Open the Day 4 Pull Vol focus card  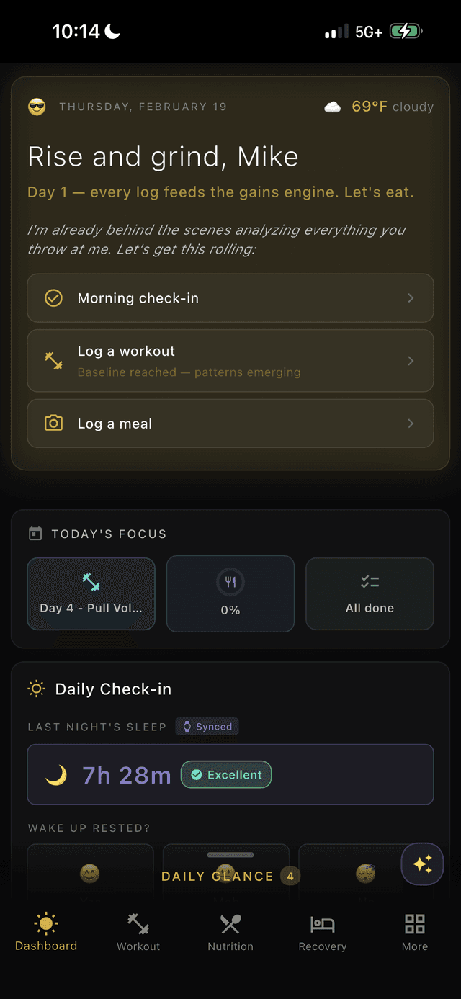(91, 593)
